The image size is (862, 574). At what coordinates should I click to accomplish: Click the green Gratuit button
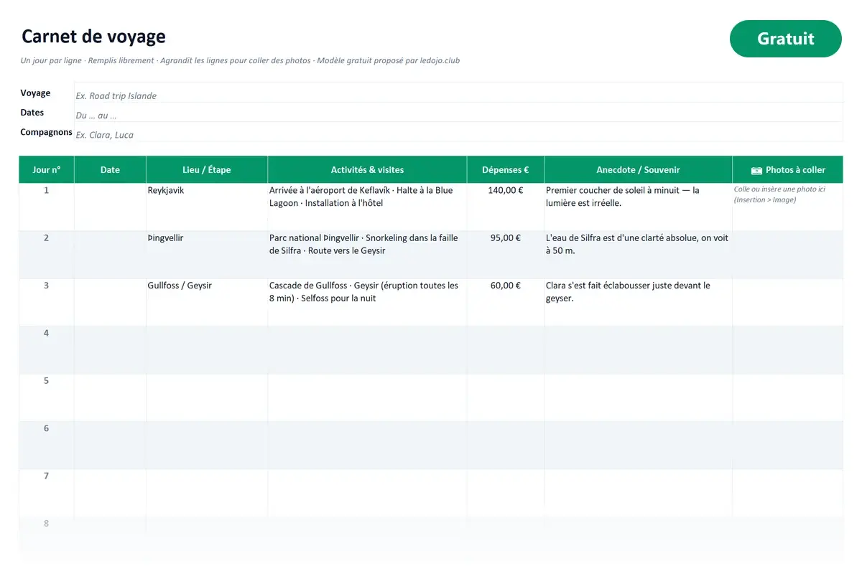coord(785,39)
